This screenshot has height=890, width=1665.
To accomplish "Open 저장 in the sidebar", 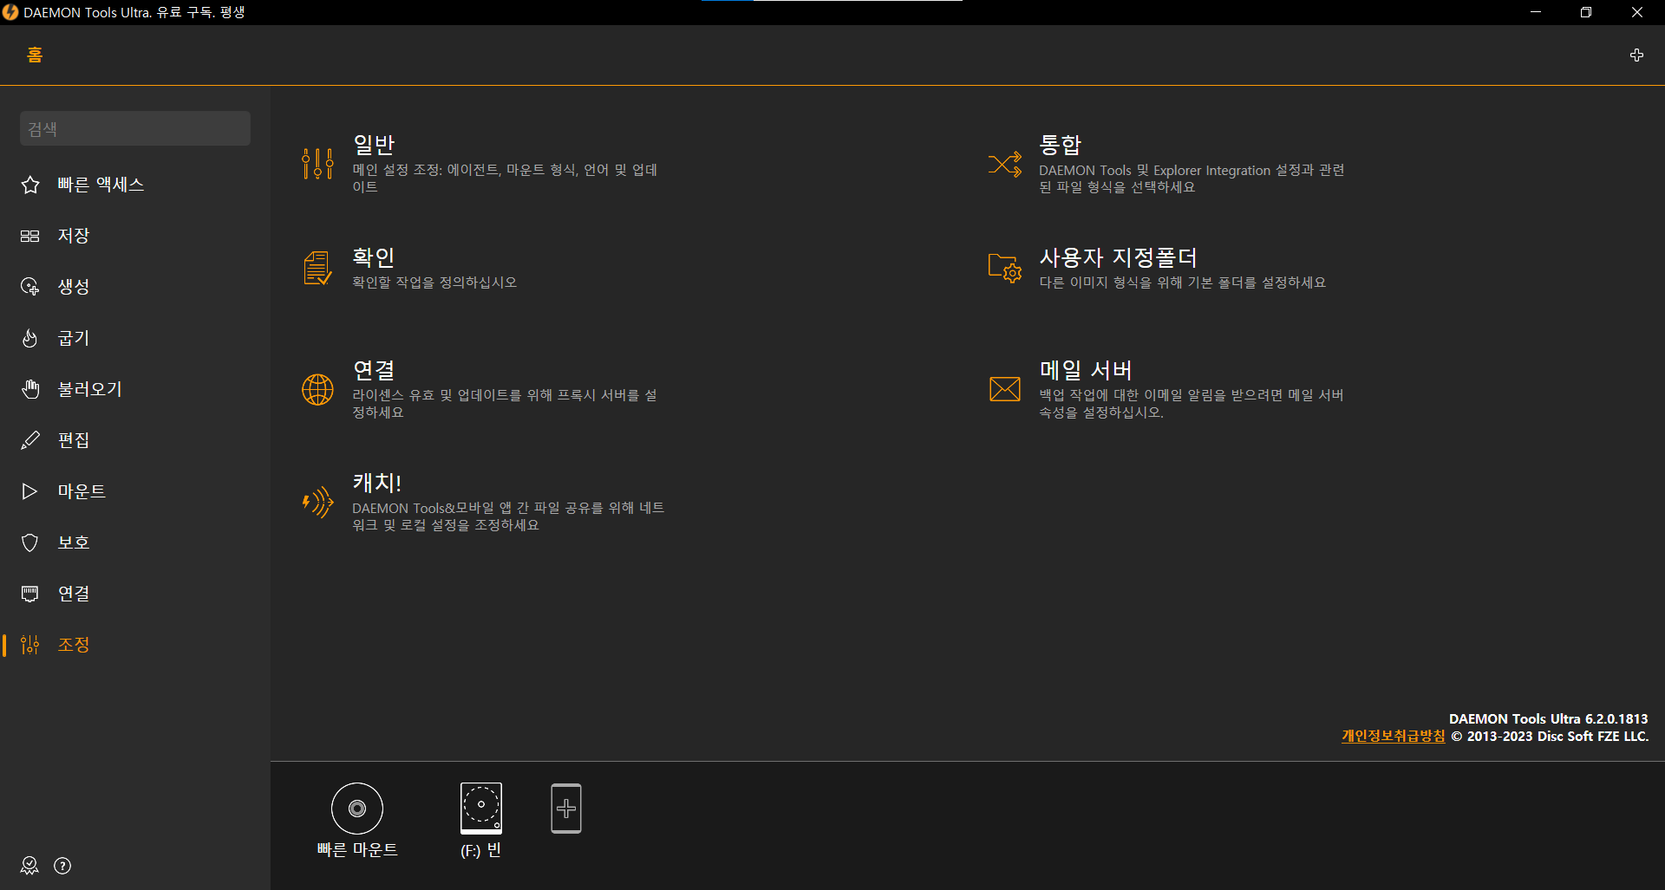I will tap(74, 236).
